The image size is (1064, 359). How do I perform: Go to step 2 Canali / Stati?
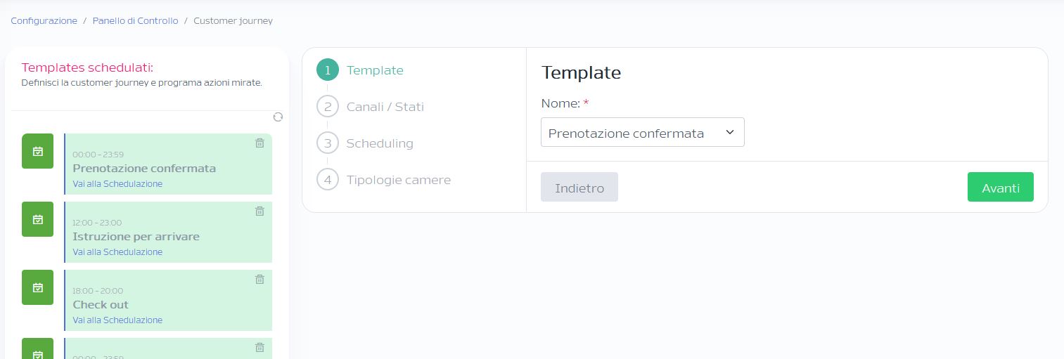tap(371, 107)
